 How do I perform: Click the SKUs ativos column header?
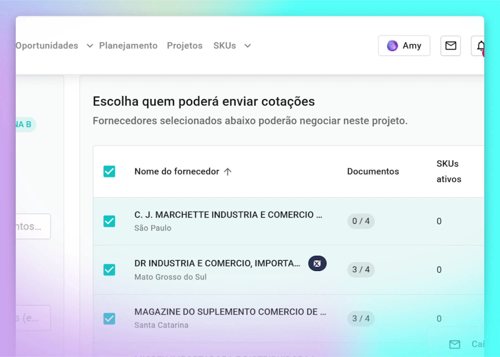(x=448, y=172)
